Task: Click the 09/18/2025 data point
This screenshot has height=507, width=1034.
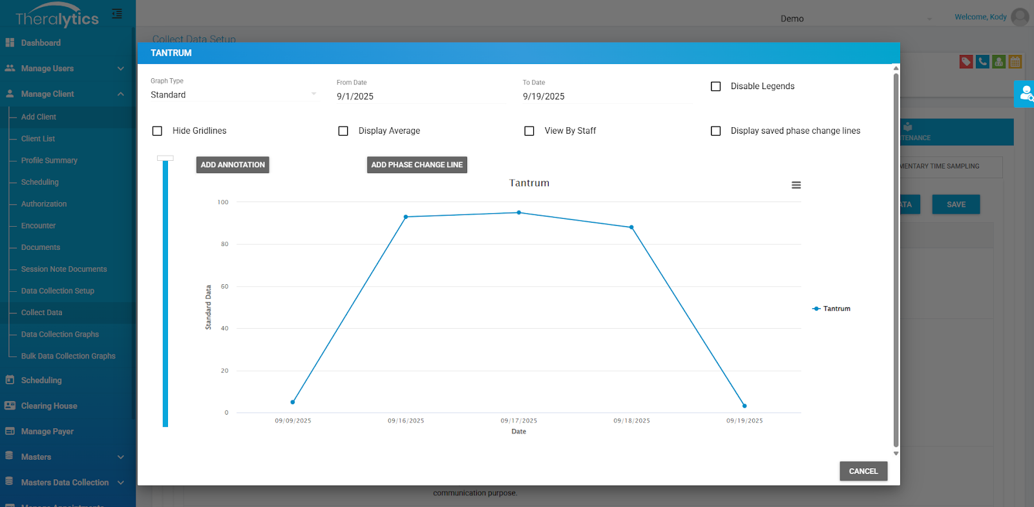Action: 631,227
